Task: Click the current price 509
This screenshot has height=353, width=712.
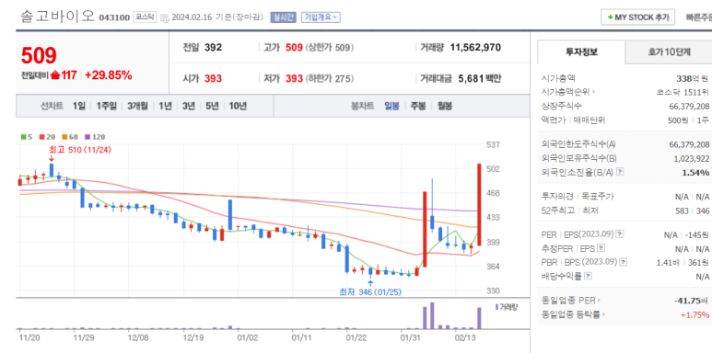Action: pyautogui.click(x=39, y=56)
